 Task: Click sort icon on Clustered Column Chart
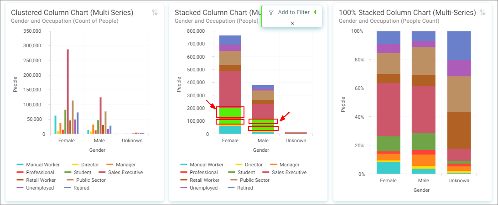point(155,12)
